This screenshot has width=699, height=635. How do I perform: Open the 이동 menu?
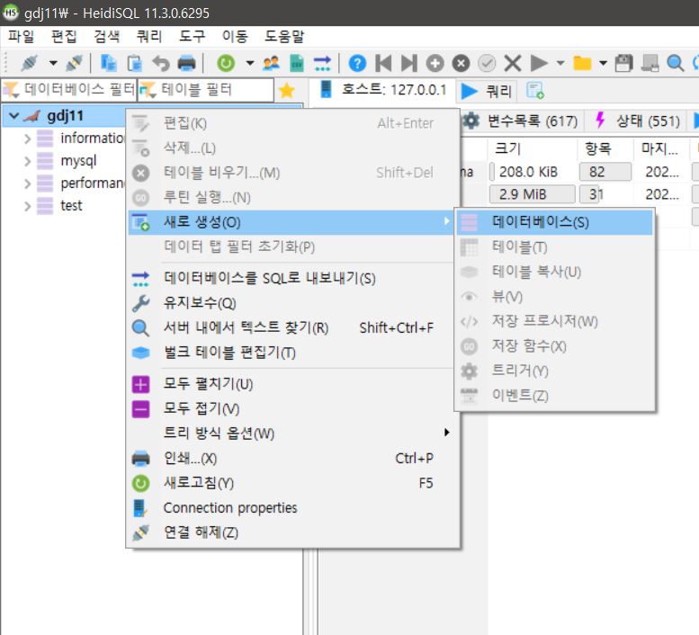235,37
